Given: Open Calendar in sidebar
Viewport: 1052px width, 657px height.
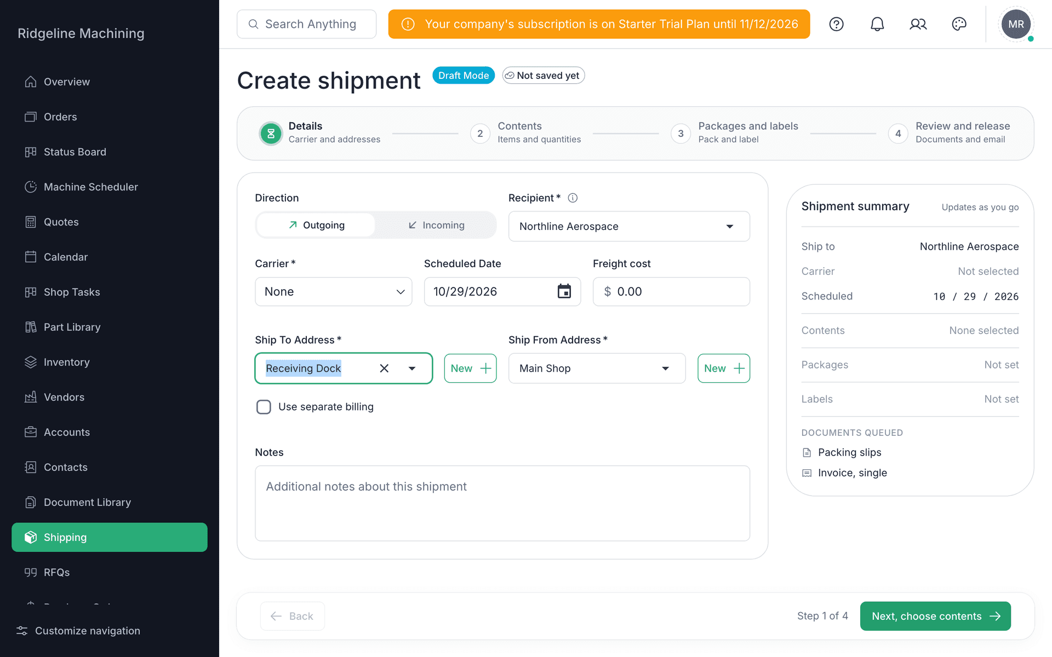Looking at the screenshot, I should point(110,257).
